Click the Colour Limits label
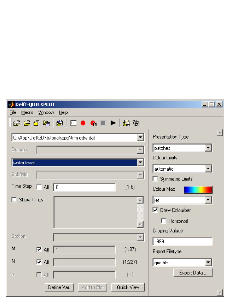 [165, 158]
